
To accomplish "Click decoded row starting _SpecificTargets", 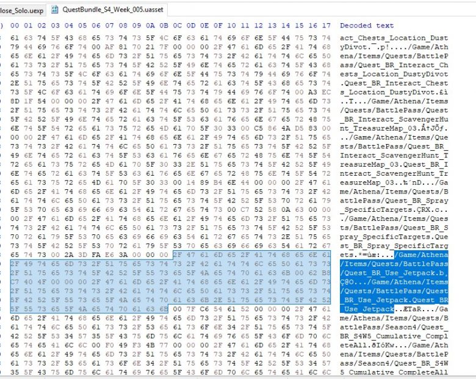I will click(394, 209).
